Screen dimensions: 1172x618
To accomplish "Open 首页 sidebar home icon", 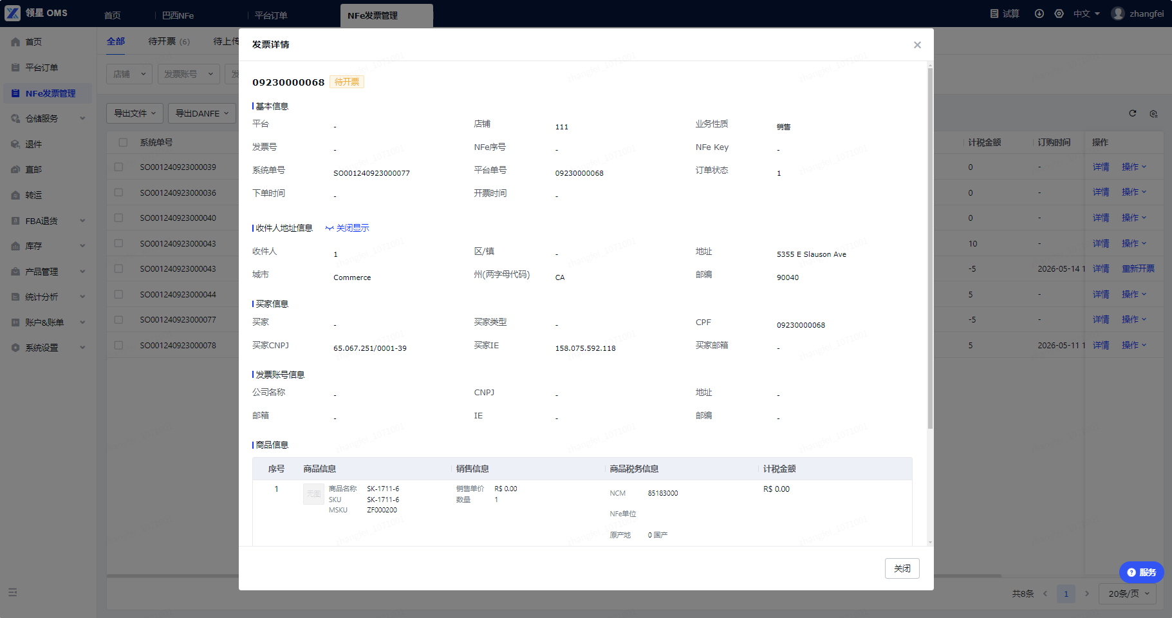I will pos(15,42).
